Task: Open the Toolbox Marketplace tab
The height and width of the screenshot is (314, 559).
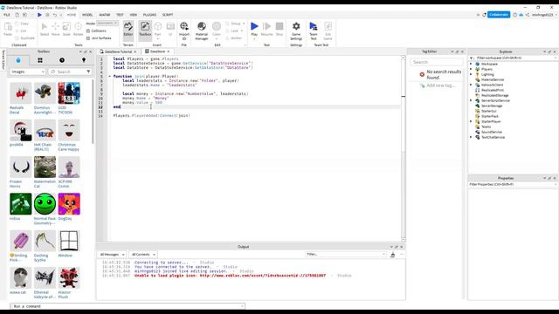Action: 18,60
